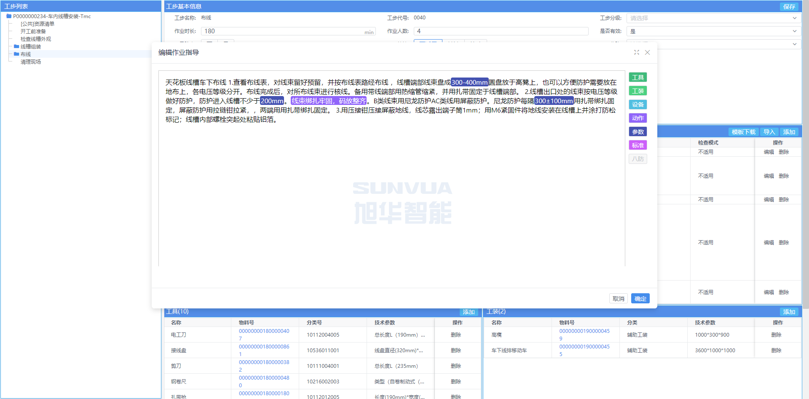Click 确定 to confirm the instruction edit
809x399 pixels.
pyautogui.click(x=640, y=298)
